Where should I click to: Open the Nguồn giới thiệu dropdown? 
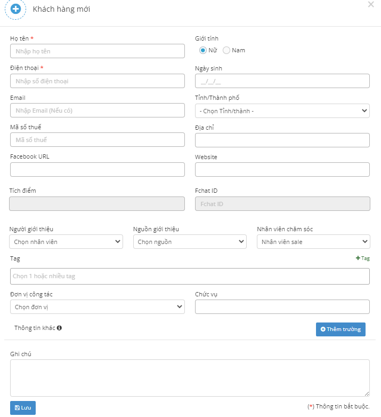point(190,242)
